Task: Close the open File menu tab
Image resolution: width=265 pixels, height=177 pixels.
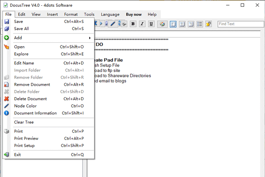Action: (8, 15)
